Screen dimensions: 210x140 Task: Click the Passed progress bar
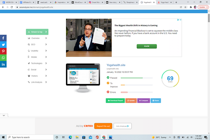(136, 78)
